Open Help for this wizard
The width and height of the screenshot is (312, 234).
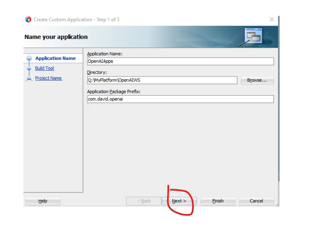(x=43, y=201)
